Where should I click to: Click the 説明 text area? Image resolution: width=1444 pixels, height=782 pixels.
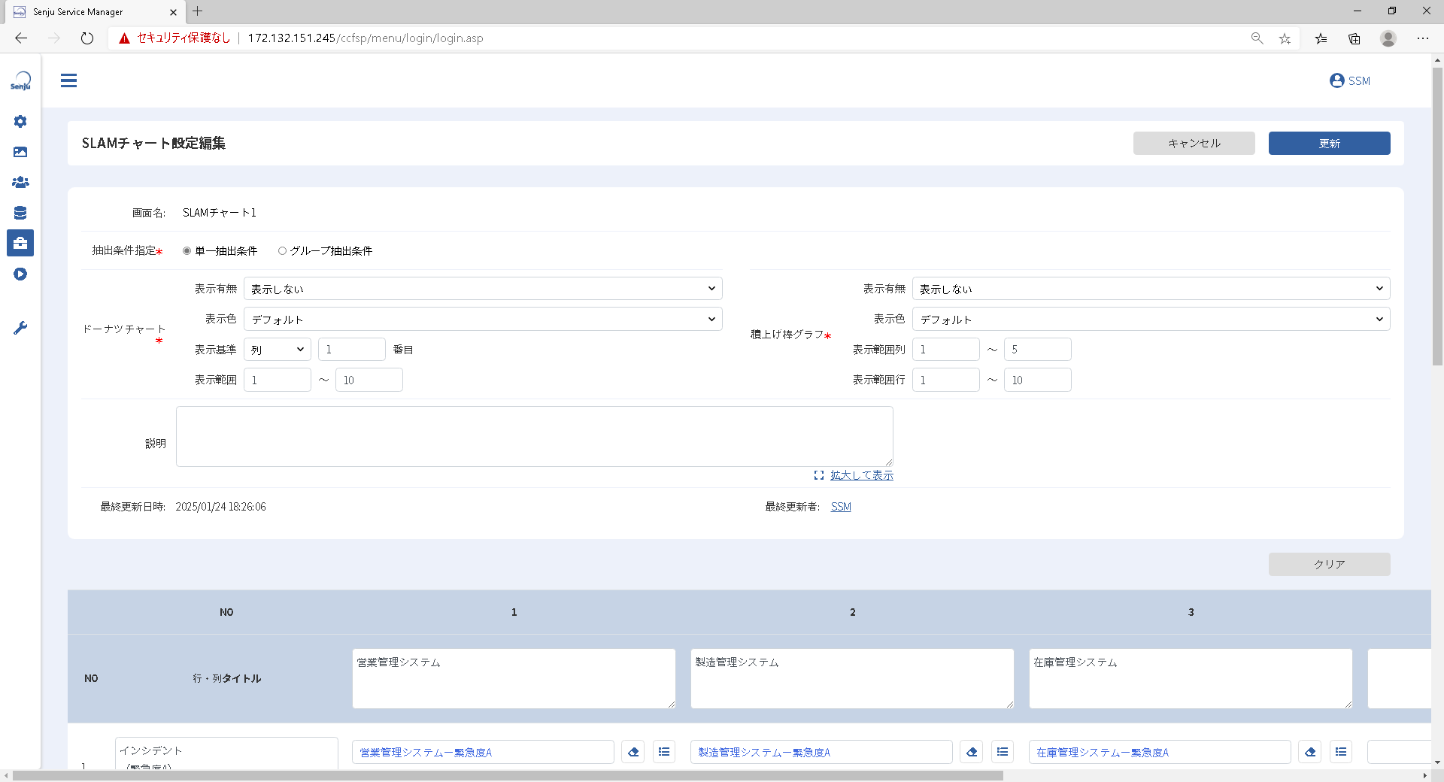coord(535,436)
